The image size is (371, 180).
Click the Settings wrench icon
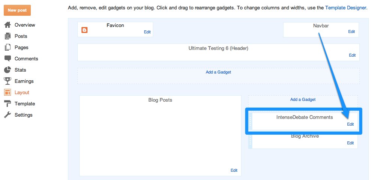click(8, 115)
